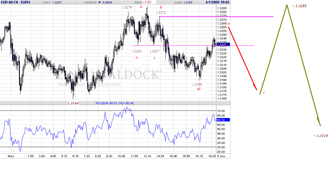Screen dimensions: 331x196
Task: Click the 1.3250 price axis label
Action: 222,35
